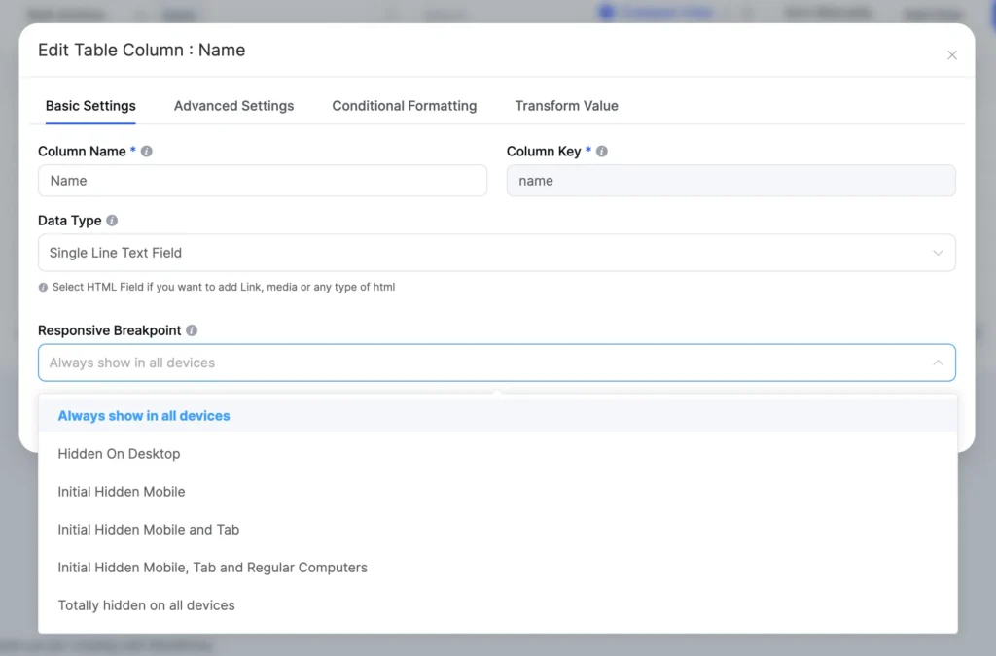
Task: Close the Edit Table Column dialog
Action: (951, 55)
